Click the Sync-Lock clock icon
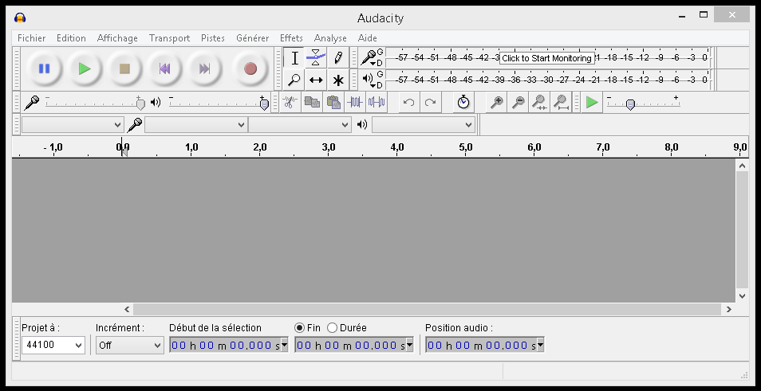This screenshot has width=761, height=391. click(x=463, y=102)
